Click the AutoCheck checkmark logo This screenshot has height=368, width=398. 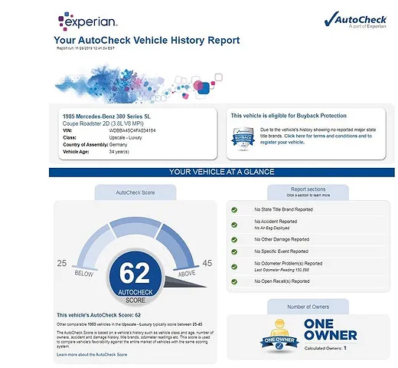[355, 20]
